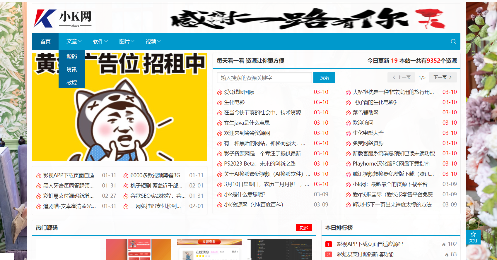497x260 pixels.
Task: Click flame icon beside 大桥抱枕 article
Action: click(348, 92)
